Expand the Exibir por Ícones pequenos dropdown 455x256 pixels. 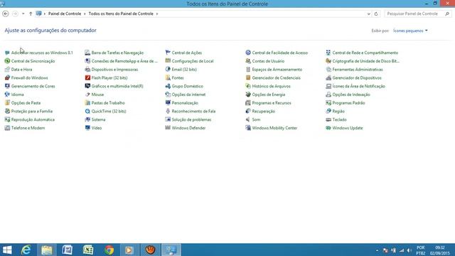coord(410,31)
